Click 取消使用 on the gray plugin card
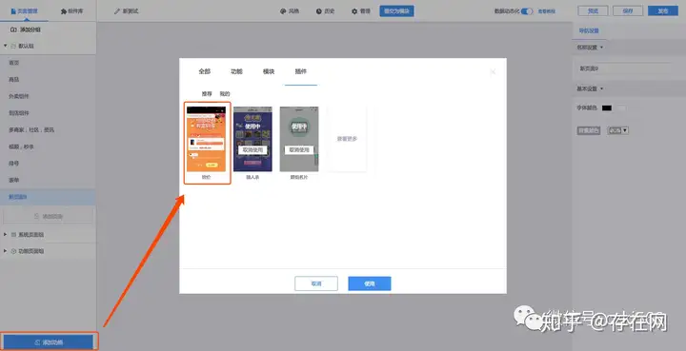This screenshot has width=686, height=351. (299, 149)
